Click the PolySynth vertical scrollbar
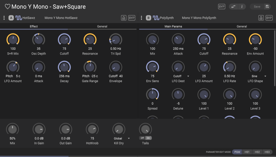The height and width of the screenshot is (157, 276). [275, 58]
